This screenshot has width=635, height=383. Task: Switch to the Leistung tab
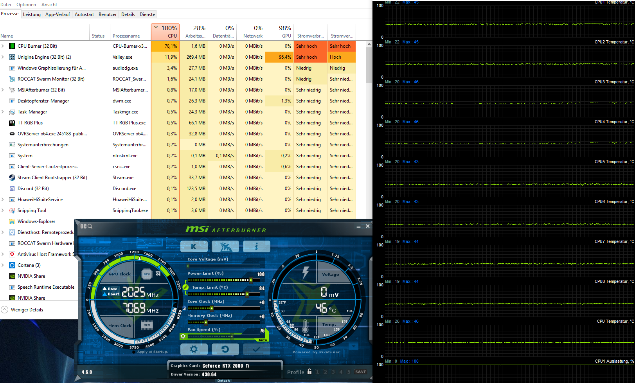32,14
